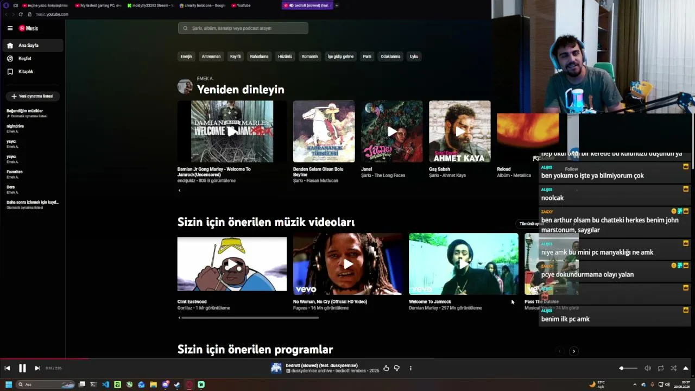Select the Keyifli mood chip

pos(235,56)
